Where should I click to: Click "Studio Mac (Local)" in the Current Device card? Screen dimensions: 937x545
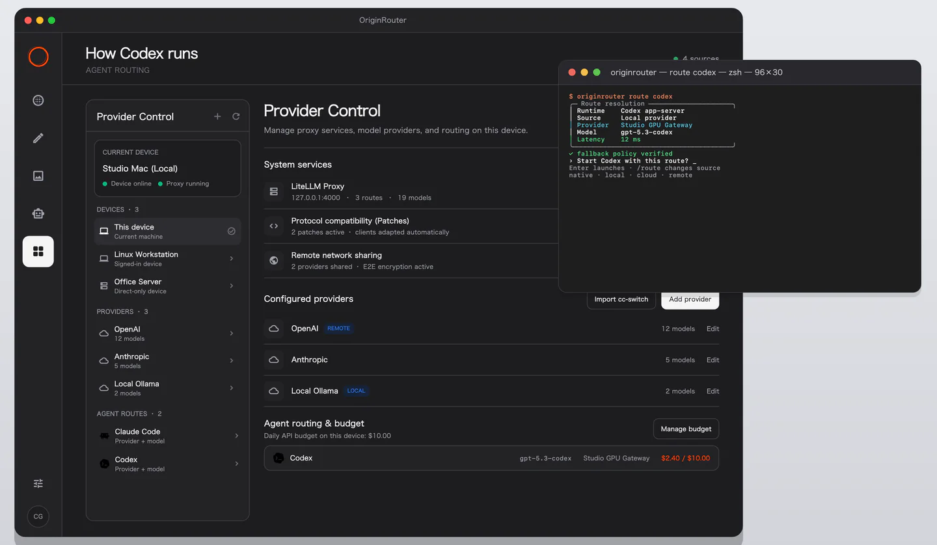140,168
